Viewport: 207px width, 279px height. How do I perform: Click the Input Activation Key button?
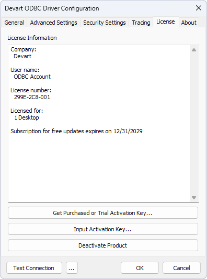pos(103,229)
